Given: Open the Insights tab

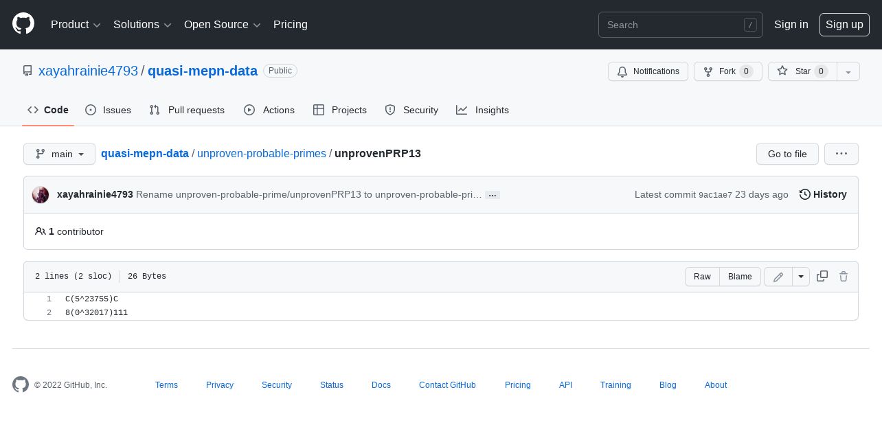Looking at the screenshot, I should 483,110.
